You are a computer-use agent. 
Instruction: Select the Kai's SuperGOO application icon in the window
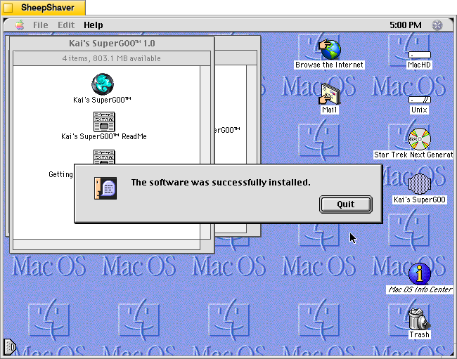tap(103, 84)
